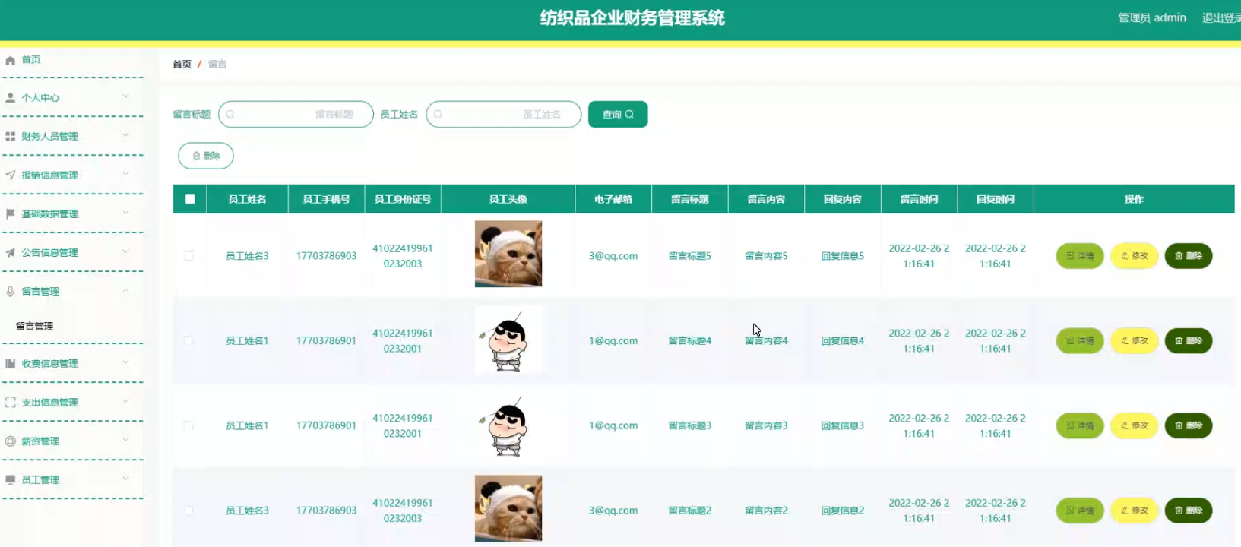Click the home icon in the sidebar
The height and width of the screenshot is (547, 1241).
coord(11,60)
